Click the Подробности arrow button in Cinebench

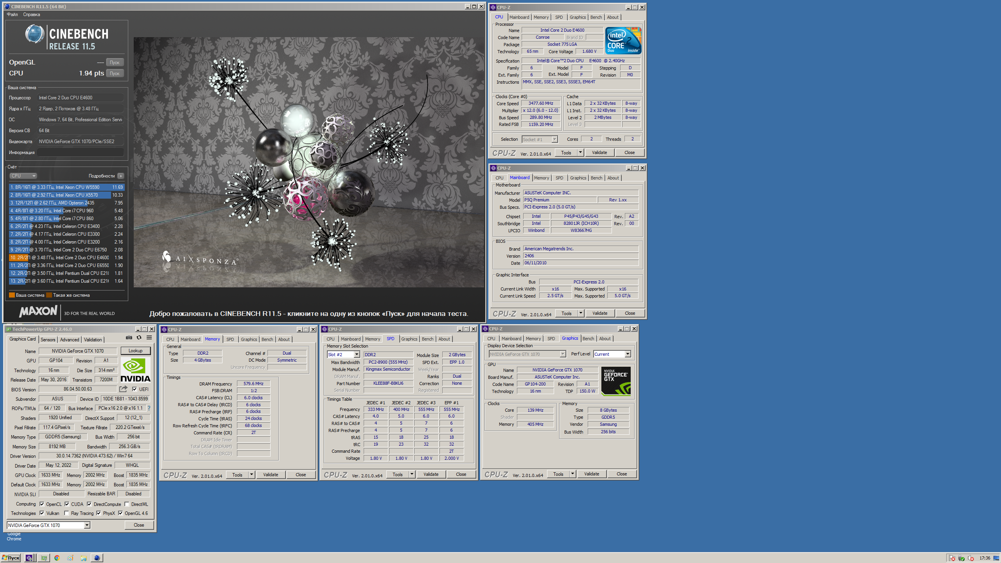(121, 176)
